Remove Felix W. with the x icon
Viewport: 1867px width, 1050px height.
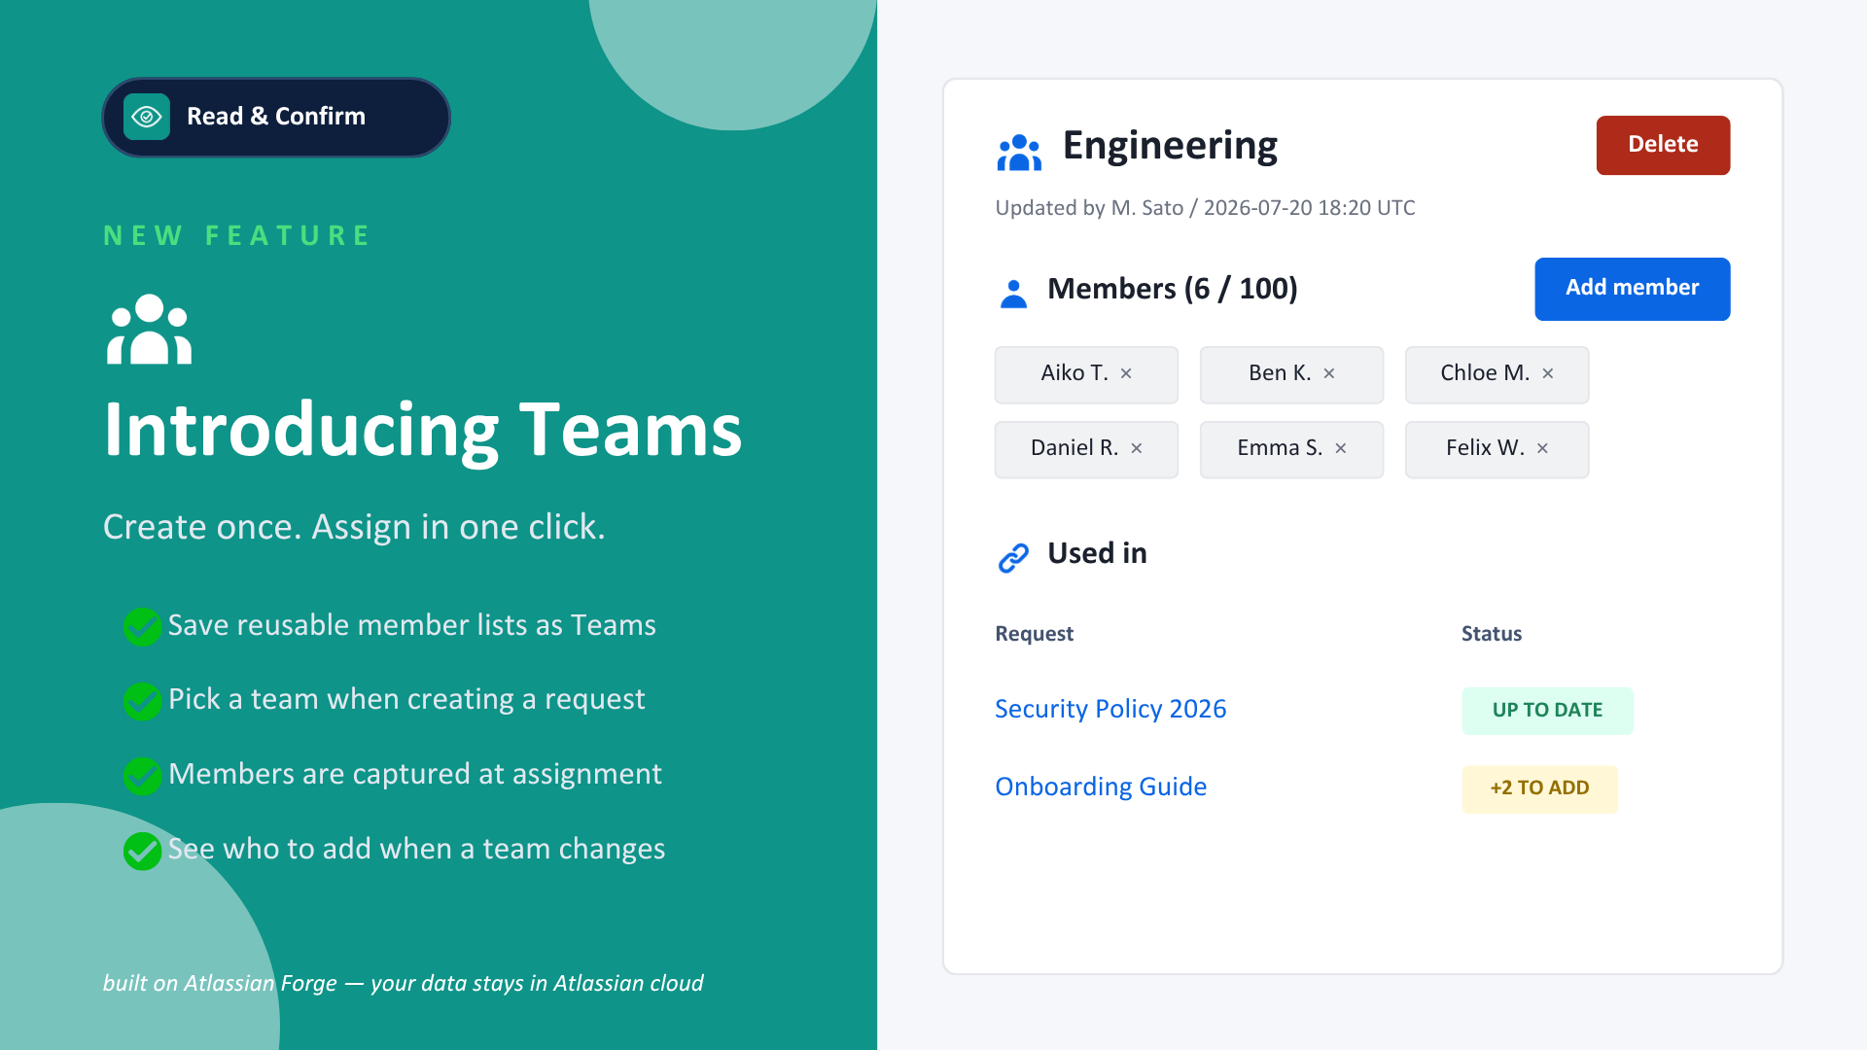click(1542, 448)
